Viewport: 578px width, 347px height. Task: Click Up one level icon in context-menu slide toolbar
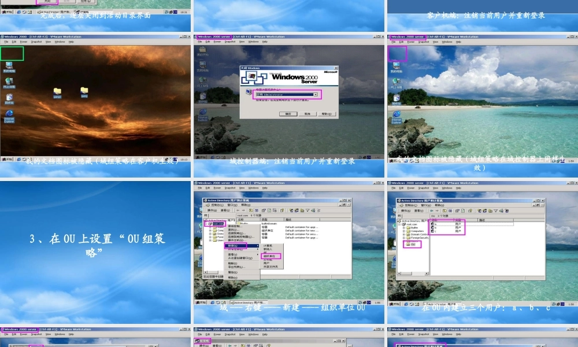251,211
